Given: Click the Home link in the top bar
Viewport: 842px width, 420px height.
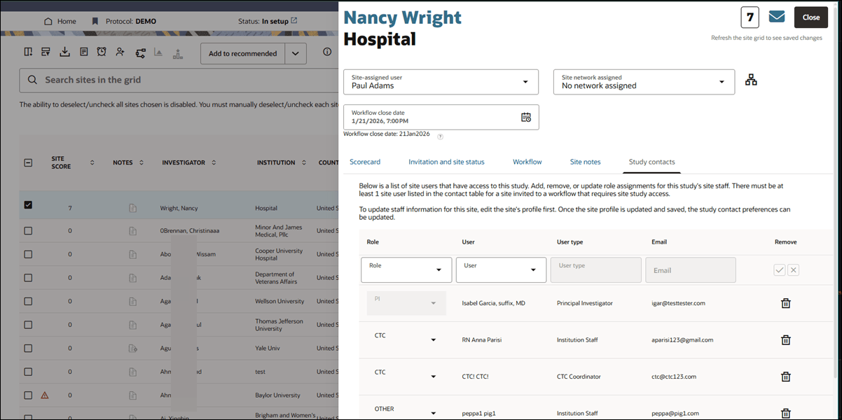Looking at the screenshot, I should 60,20.
